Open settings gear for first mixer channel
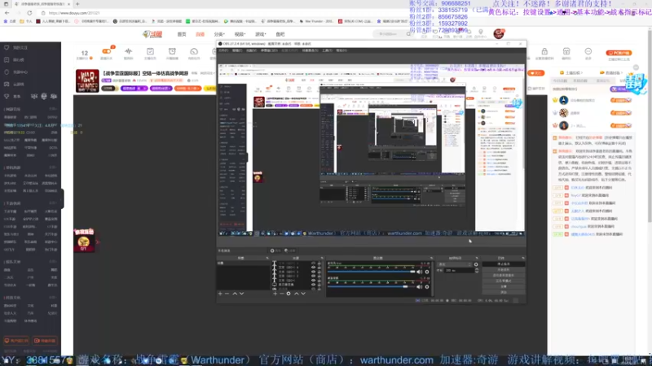Image resolution: width=652 pixels, height=366 pixels. coord(427,272)
